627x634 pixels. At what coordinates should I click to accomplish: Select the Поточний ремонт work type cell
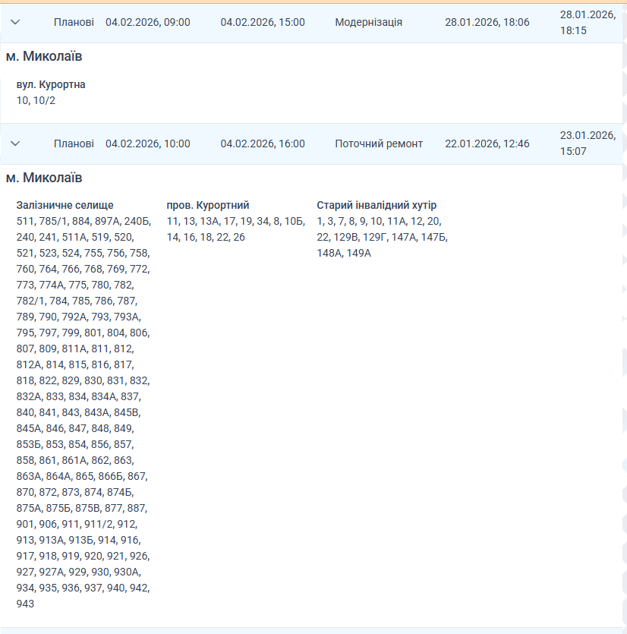379,144
